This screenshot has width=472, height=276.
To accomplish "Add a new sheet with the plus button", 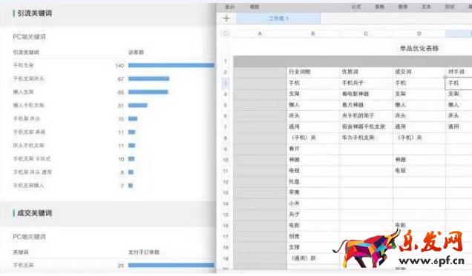I will click(226, 18).
